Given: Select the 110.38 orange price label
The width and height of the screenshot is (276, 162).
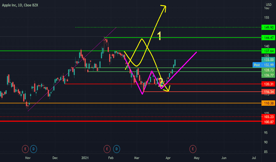Looking at the screenshot, I should [268, 103].
